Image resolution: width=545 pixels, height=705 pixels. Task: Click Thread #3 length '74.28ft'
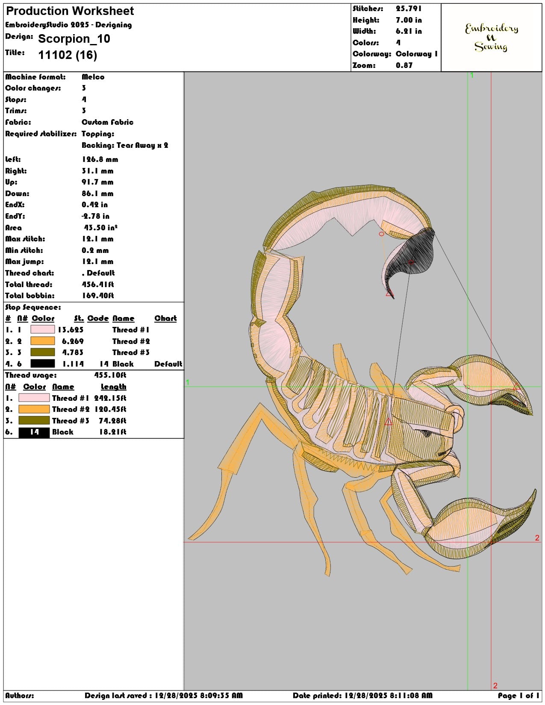tap(112, 421)
